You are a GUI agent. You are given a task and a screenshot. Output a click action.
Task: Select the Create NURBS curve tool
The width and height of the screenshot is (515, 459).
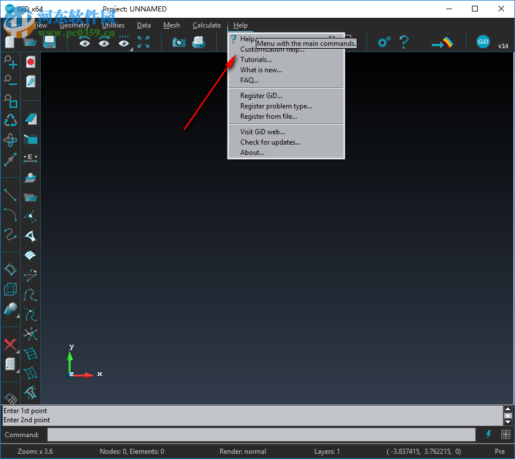pyautogui.click(x=10, y=234)
